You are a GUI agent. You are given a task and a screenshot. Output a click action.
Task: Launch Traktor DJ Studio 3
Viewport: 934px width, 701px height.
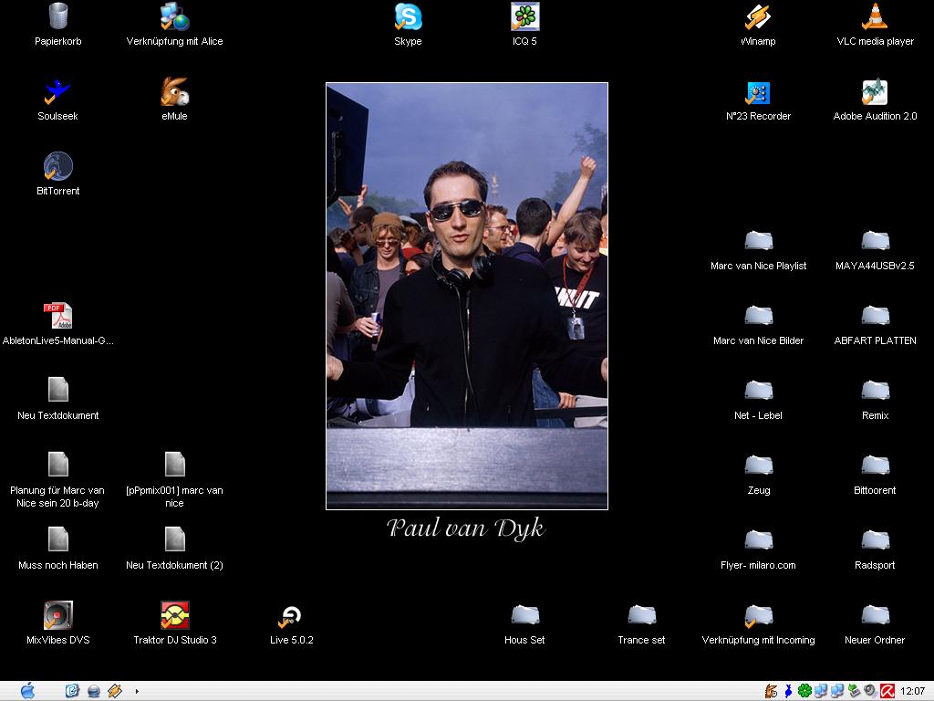pyautogui.click(x=174, y=616)
